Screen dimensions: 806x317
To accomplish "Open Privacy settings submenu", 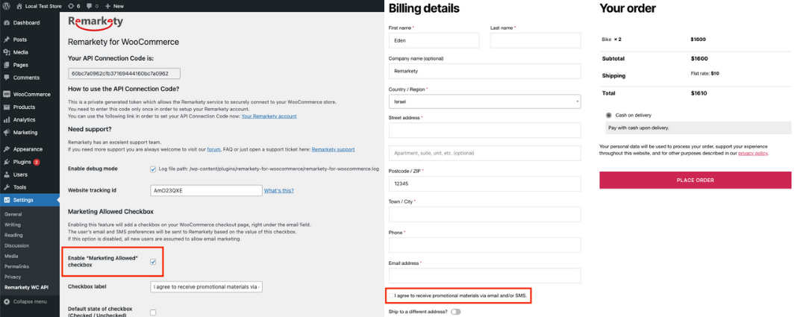I will [13, 277].
